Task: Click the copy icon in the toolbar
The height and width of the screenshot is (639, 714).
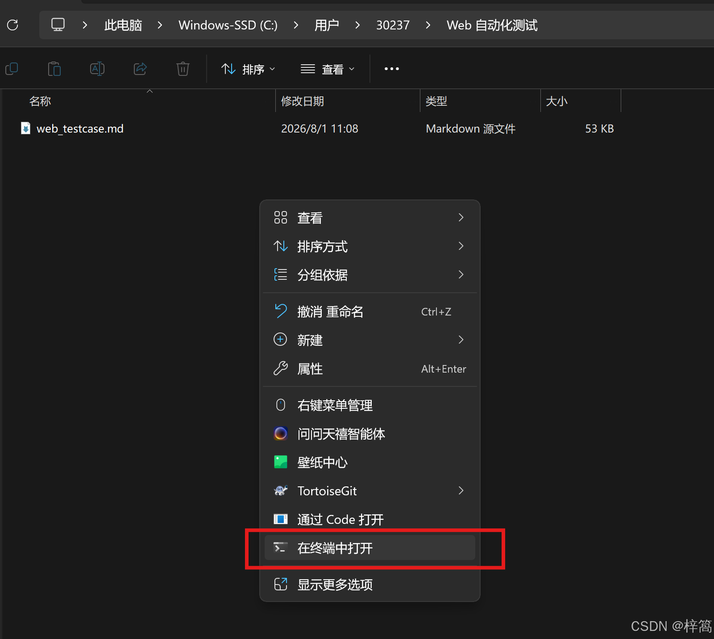Action: (12, 69)
